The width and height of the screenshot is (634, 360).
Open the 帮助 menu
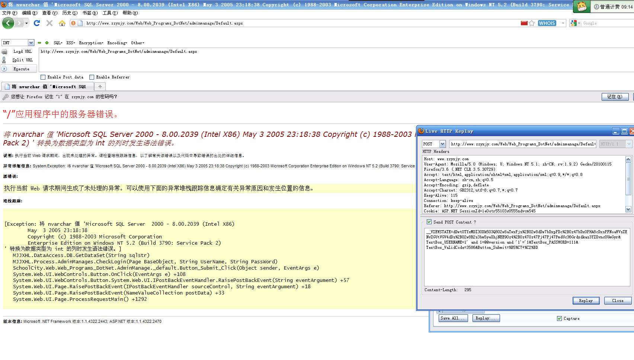click(x=130, y=13)
